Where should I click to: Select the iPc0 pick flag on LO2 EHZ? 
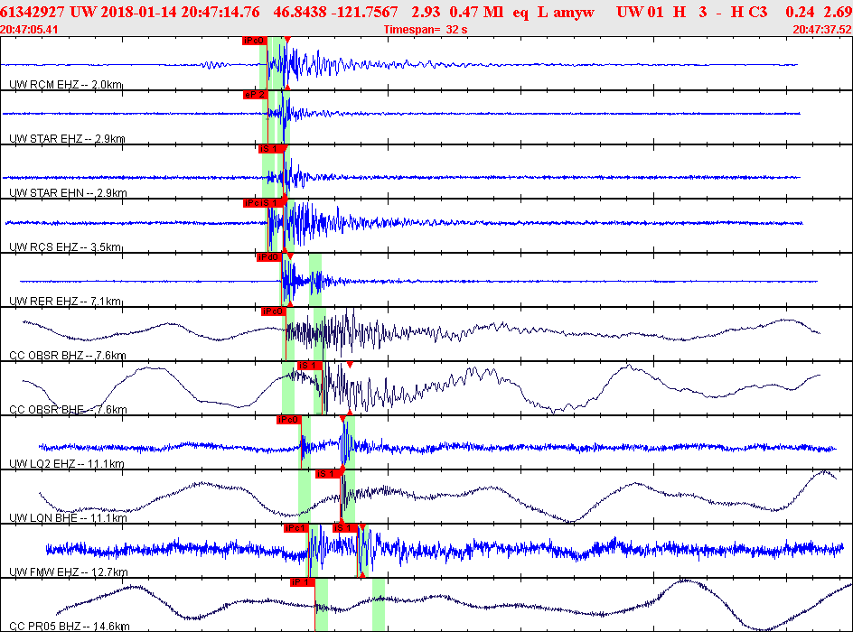pyautogui.click(x=288, y=420)
